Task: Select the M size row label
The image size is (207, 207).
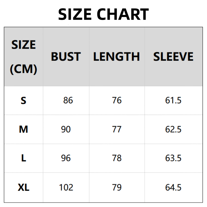Action: coord(24,129)
